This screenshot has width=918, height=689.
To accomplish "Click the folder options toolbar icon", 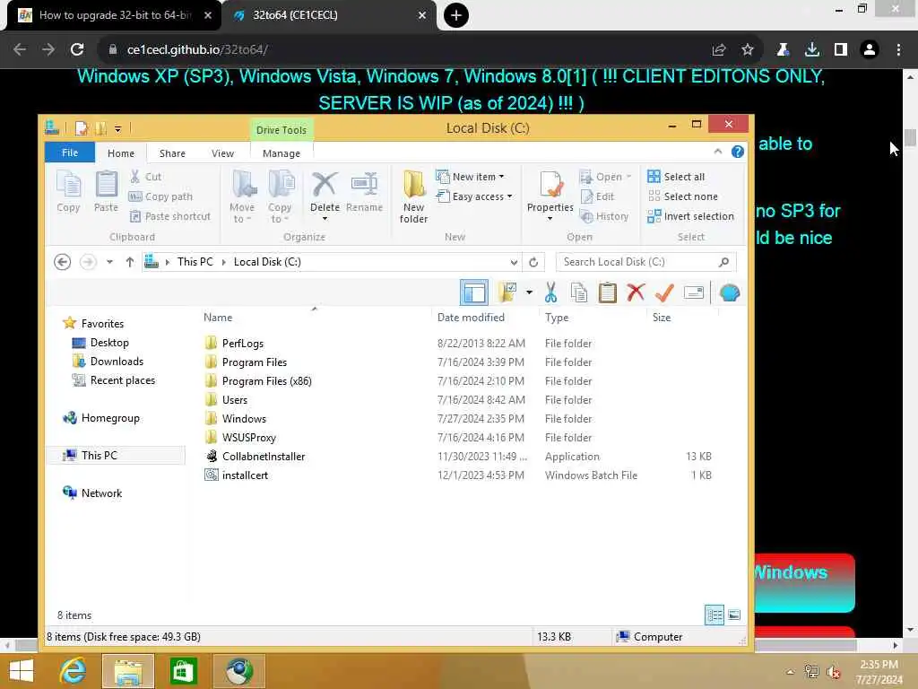I will click(507, 292).
